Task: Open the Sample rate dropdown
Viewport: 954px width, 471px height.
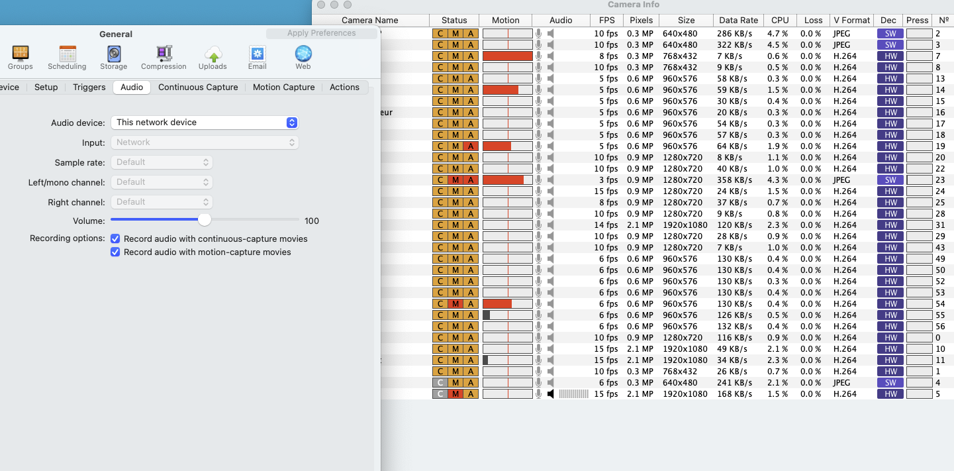Action: [162, 162]
